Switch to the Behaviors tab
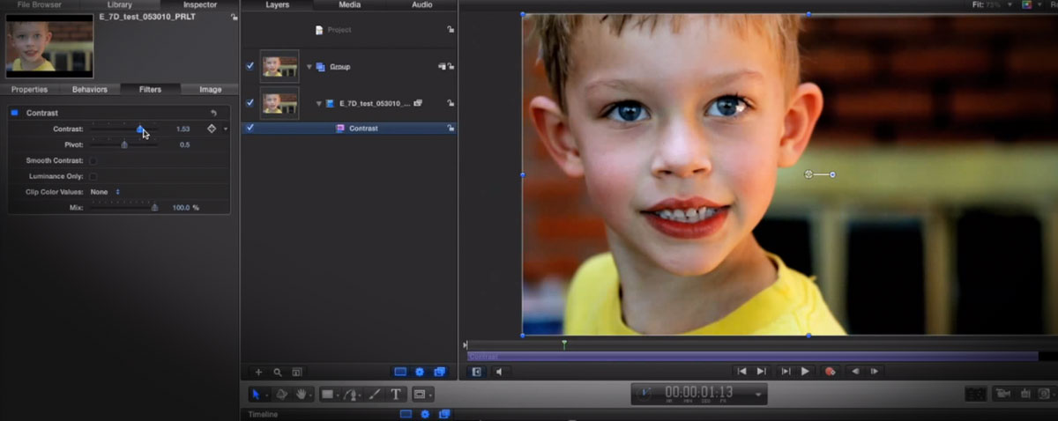Screen dimensions: 1058x421 (89, 89)
